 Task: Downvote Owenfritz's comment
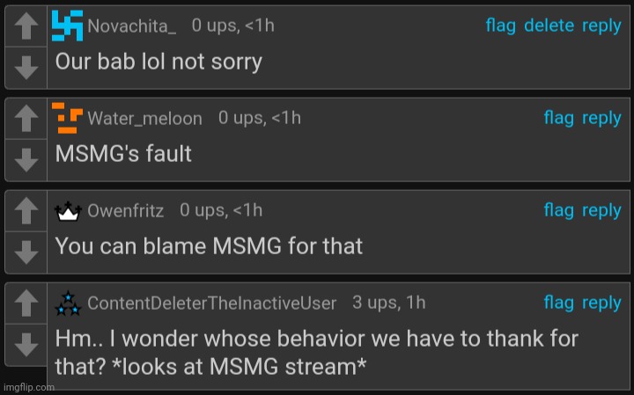(x=26, y=251)
